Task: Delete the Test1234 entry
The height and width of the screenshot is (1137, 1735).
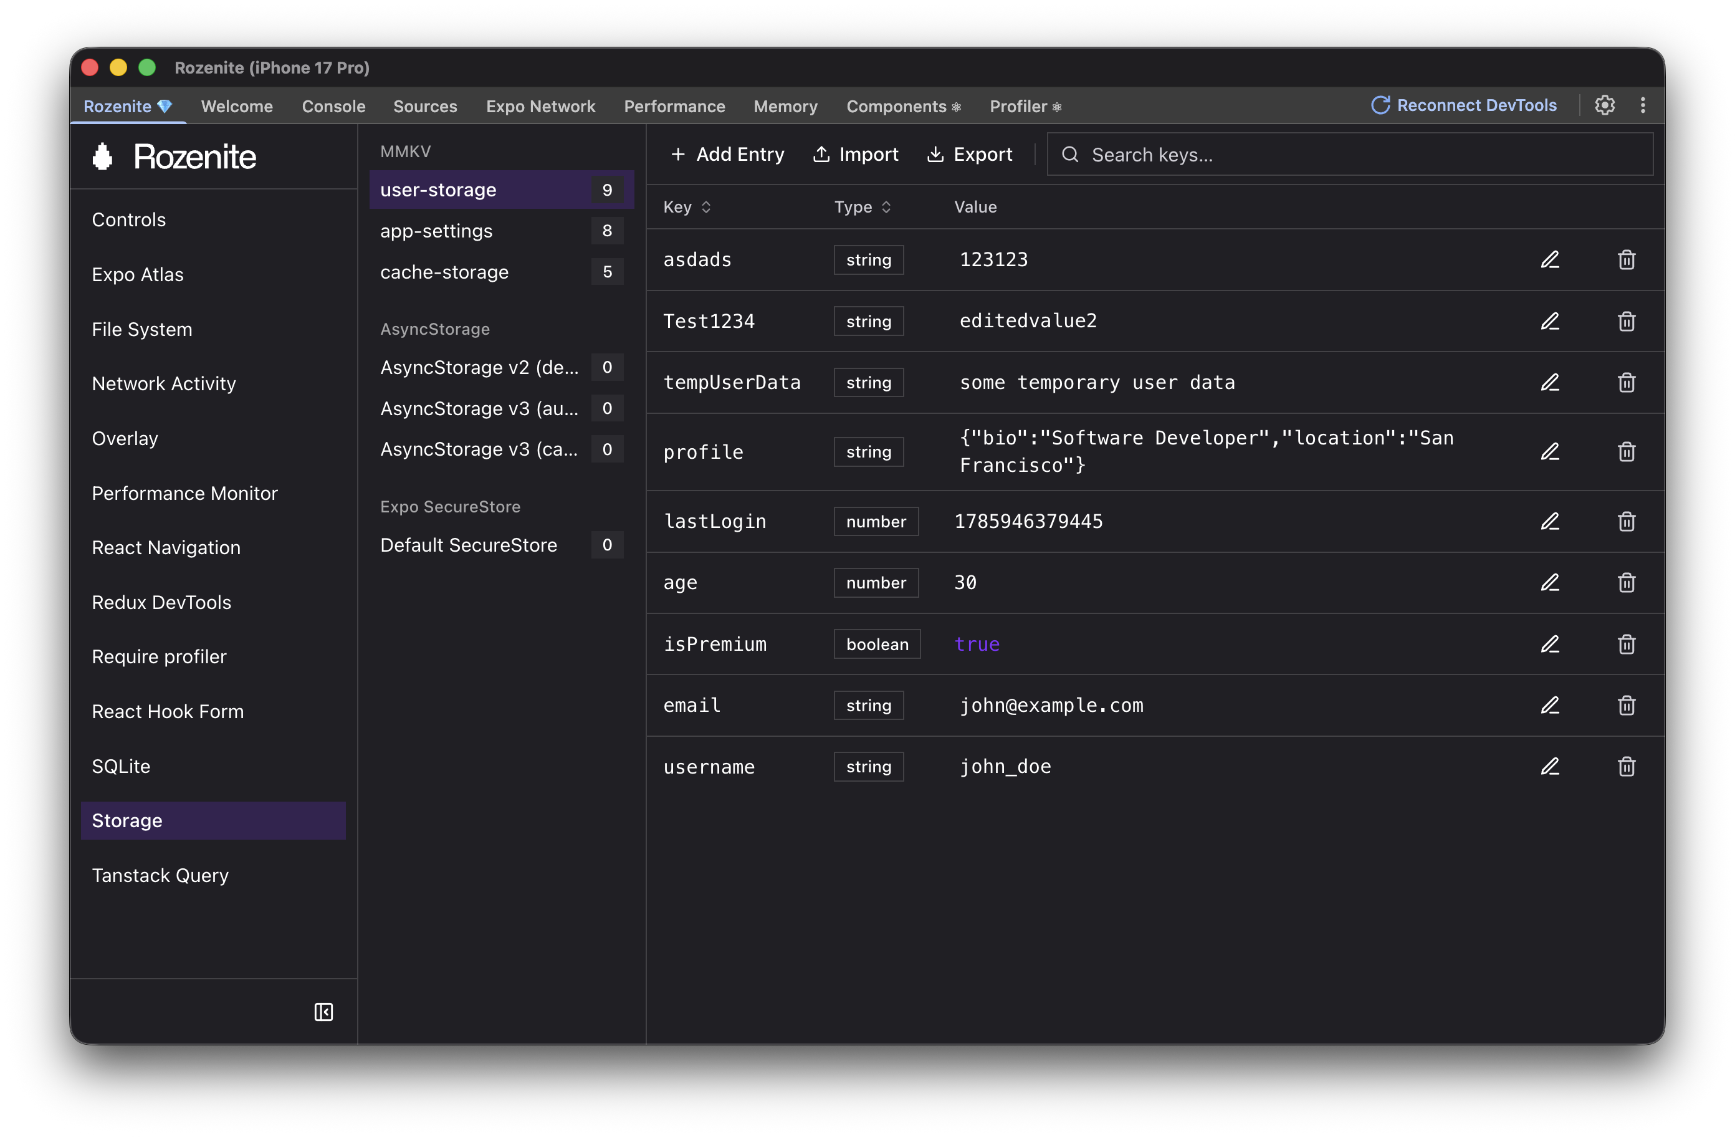Action: [x=1627, y=321]
